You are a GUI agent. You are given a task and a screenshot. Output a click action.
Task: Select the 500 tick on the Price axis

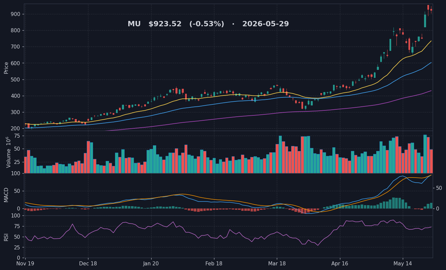tap(16, 79)
